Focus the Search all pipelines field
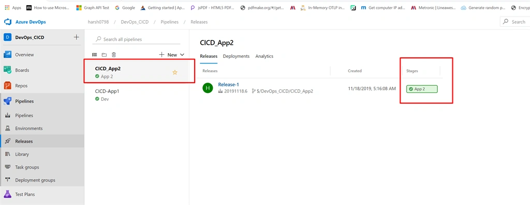530x205 pixels. 136,39
